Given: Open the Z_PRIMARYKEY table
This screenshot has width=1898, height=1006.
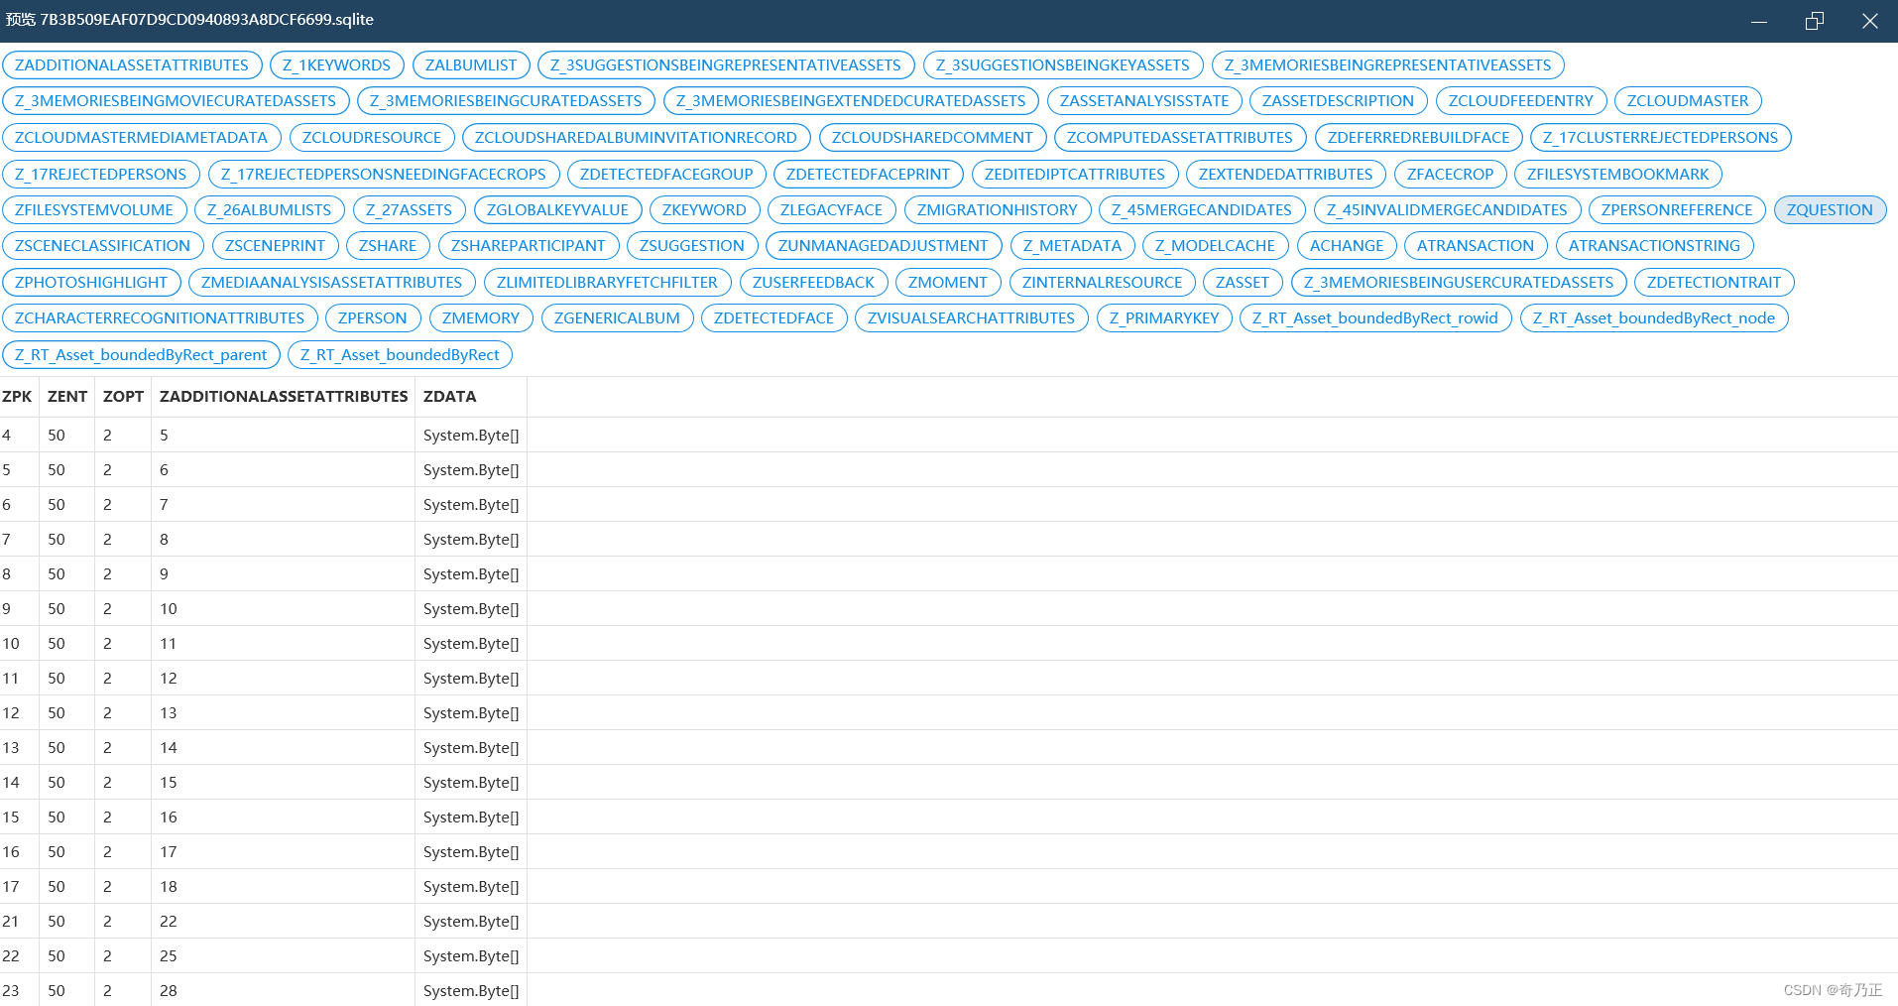Looking at the screenshot, I should [x=1164, y=318].
